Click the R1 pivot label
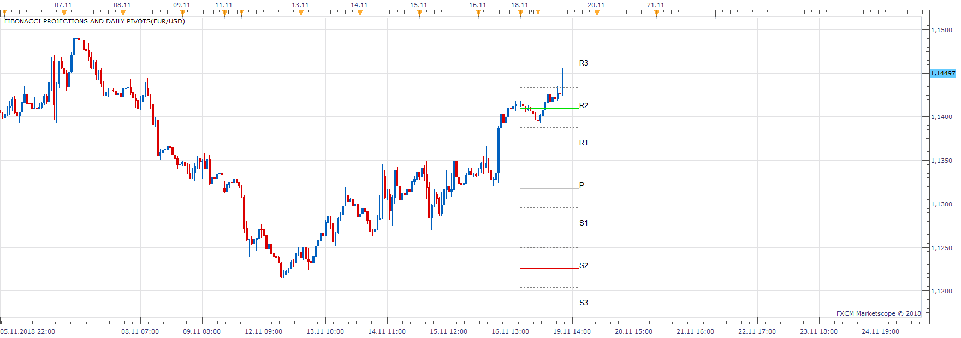 coord(584,143)
